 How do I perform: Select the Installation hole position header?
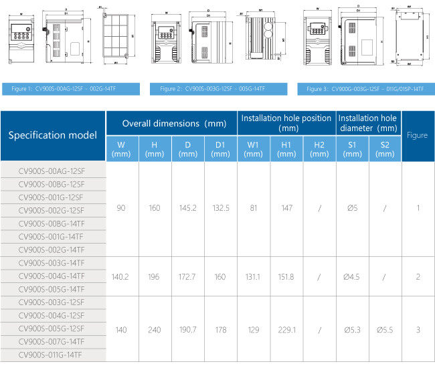tap(286, 123)
